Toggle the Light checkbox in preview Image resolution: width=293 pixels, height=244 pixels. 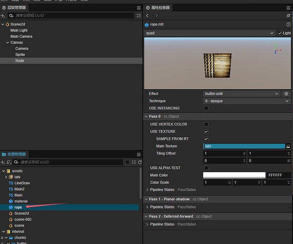[x=279, y=33]
